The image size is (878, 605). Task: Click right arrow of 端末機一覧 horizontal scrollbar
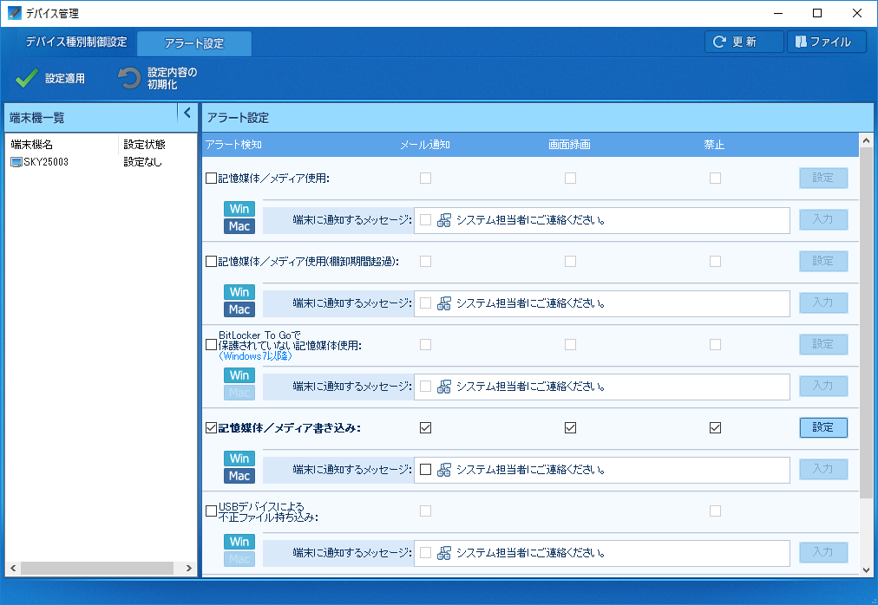click(189, 568)
